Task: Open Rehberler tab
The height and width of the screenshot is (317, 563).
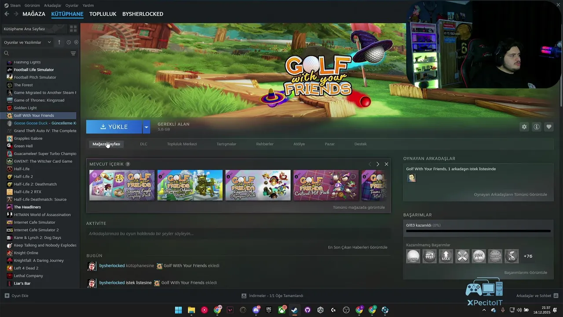Action: coord(265,144)
